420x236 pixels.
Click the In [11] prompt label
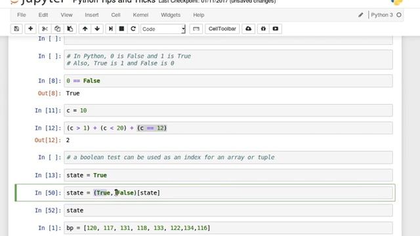pos(48,111)
